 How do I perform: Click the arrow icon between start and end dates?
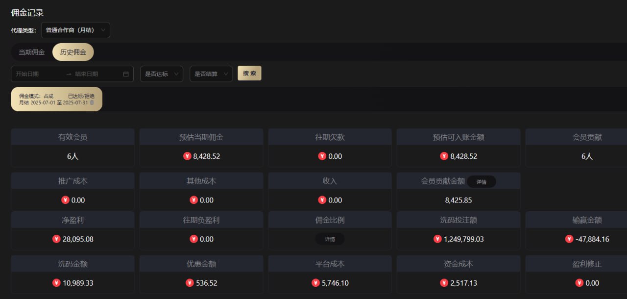(x=69, y=74)
